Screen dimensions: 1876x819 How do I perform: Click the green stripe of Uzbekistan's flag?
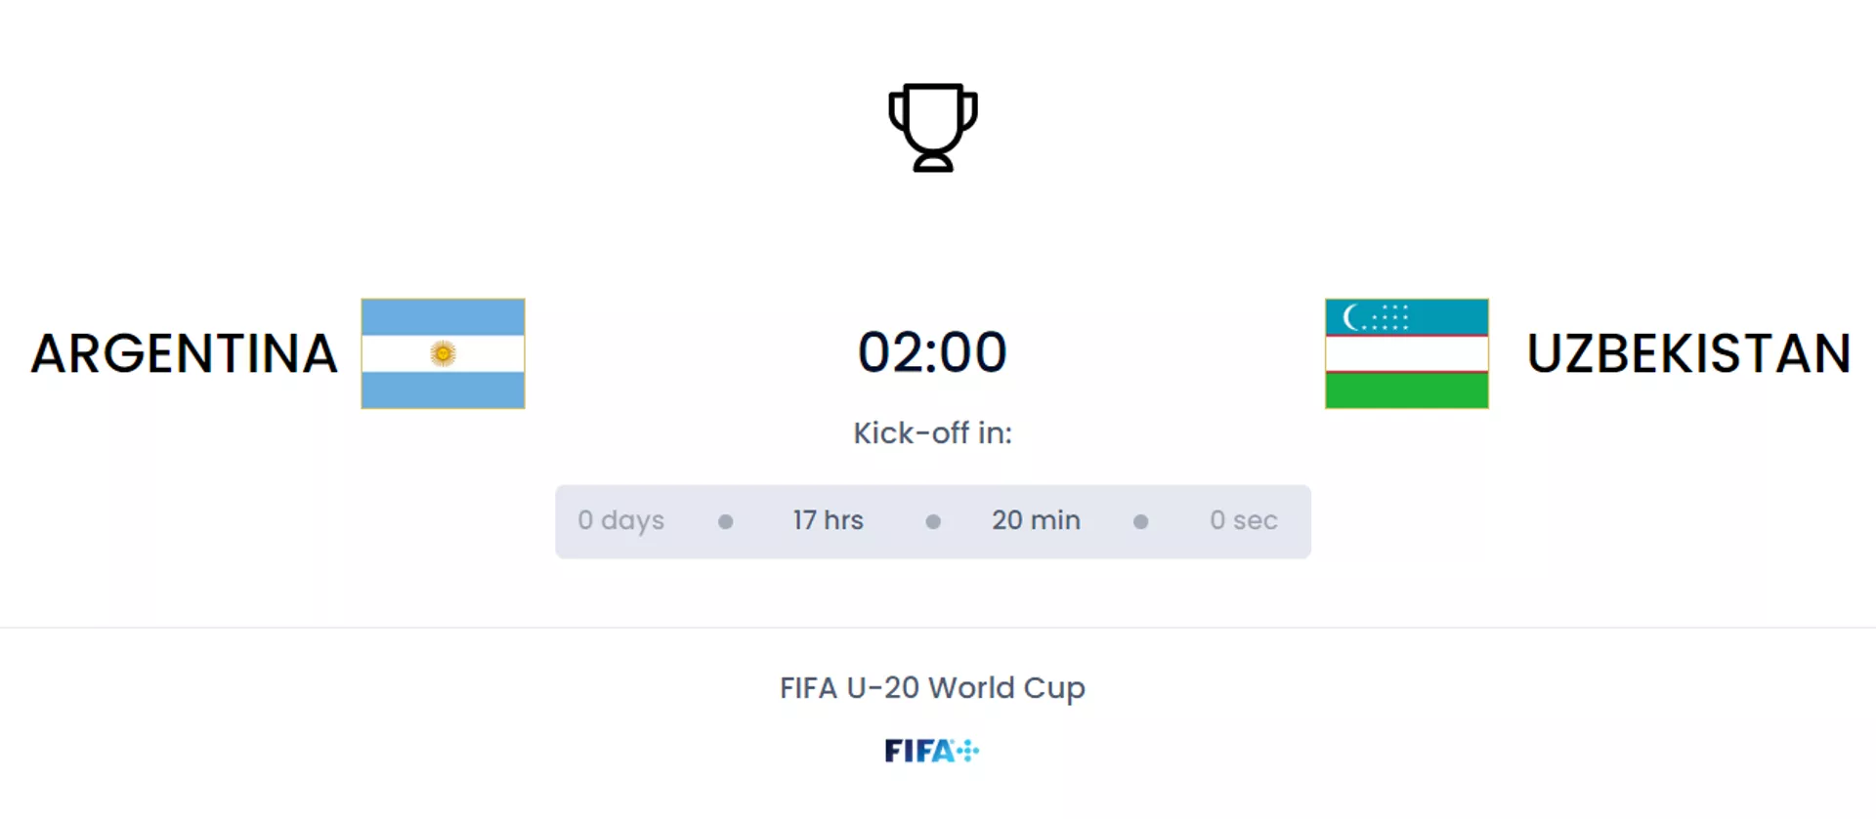click(1406, 390)
